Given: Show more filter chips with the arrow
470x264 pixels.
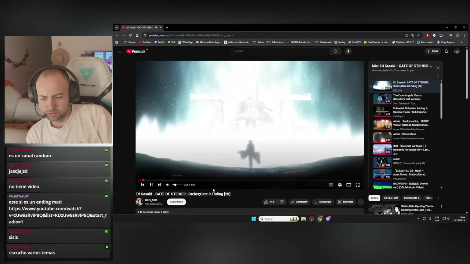Looking at the screenshot, I should (x=438, y=198).
